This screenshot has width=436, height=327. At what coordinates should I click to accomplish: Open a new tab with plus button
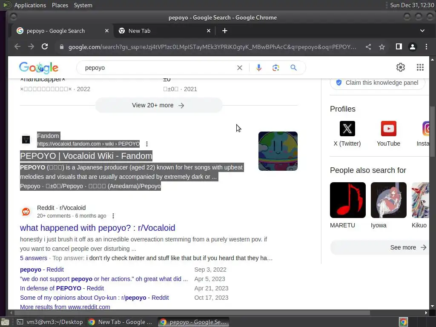click(x=225, y=31)
